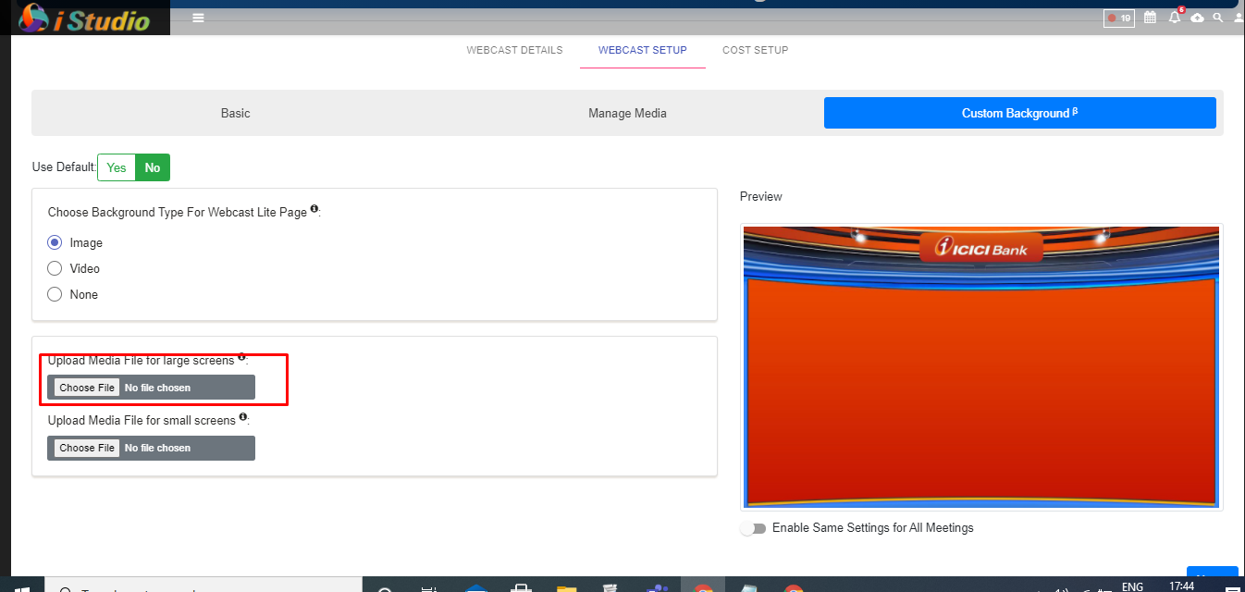Click 'Choose Background Type For Webcast Lite Page' label

click(178, 212)
